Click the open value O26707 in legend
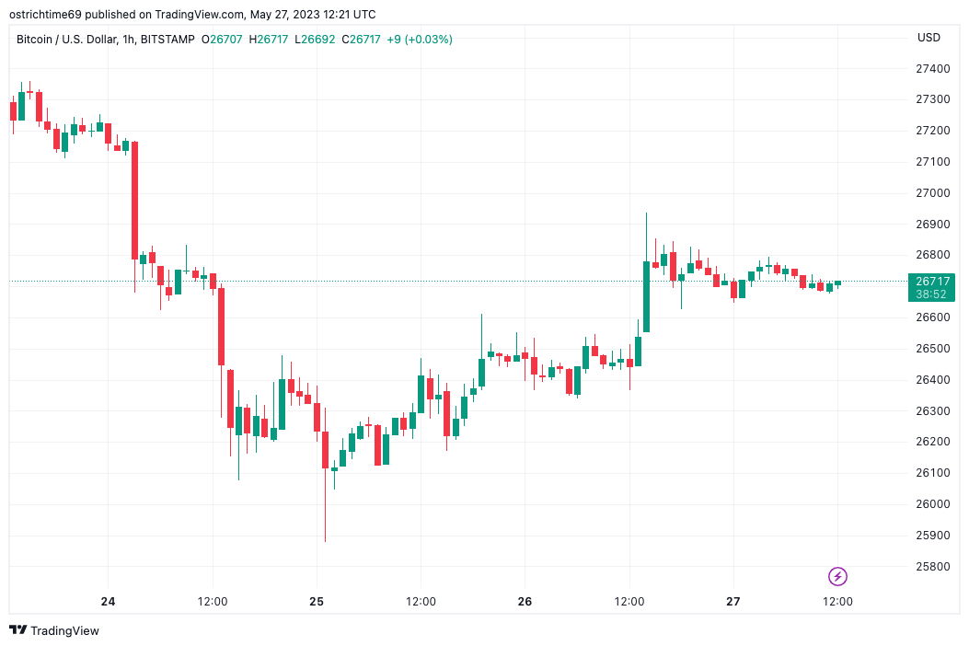969x646 pixels. pos(222,40)
